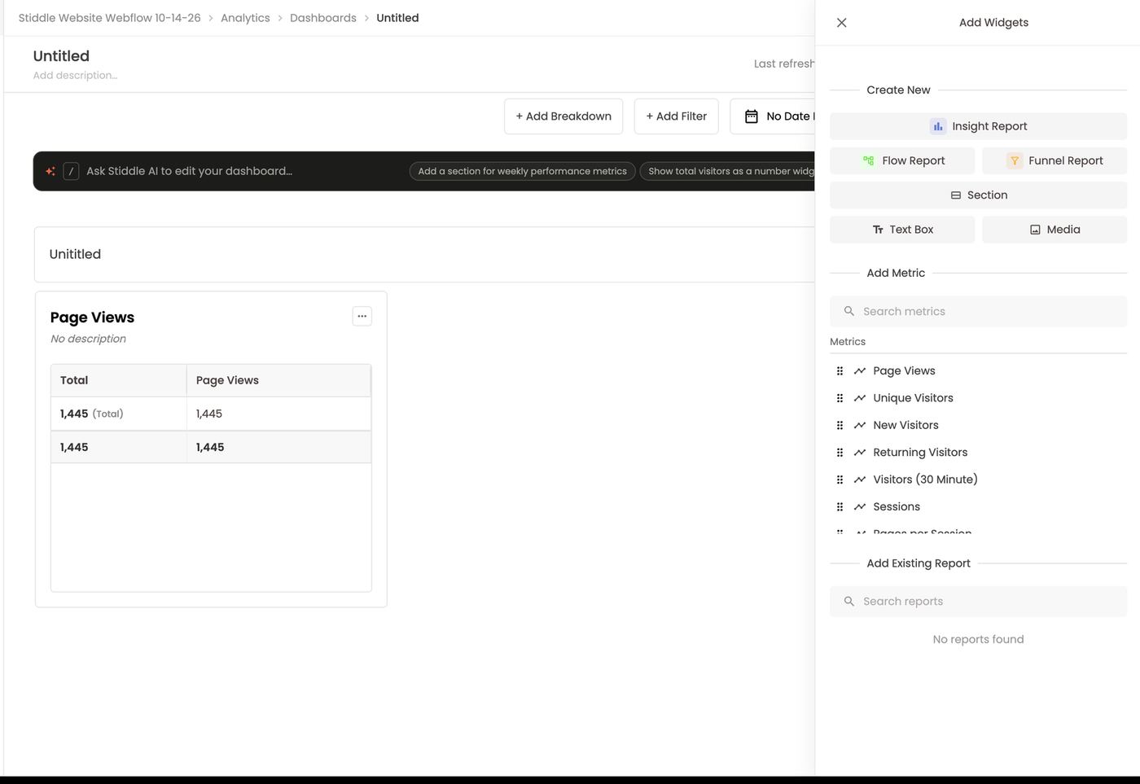The image size is (1140, 784).
Task: Select the Unique Visitors metric
Action: click(x=913, y=398)
